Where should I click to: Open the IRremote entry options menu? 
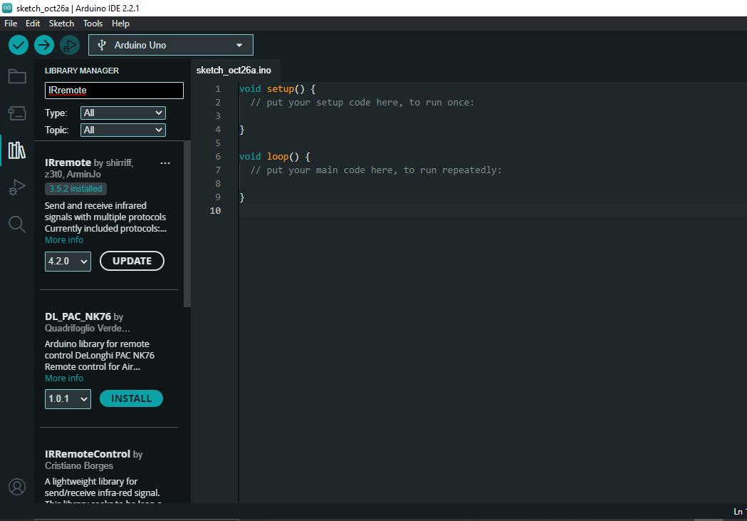click(x=165, y=163)
